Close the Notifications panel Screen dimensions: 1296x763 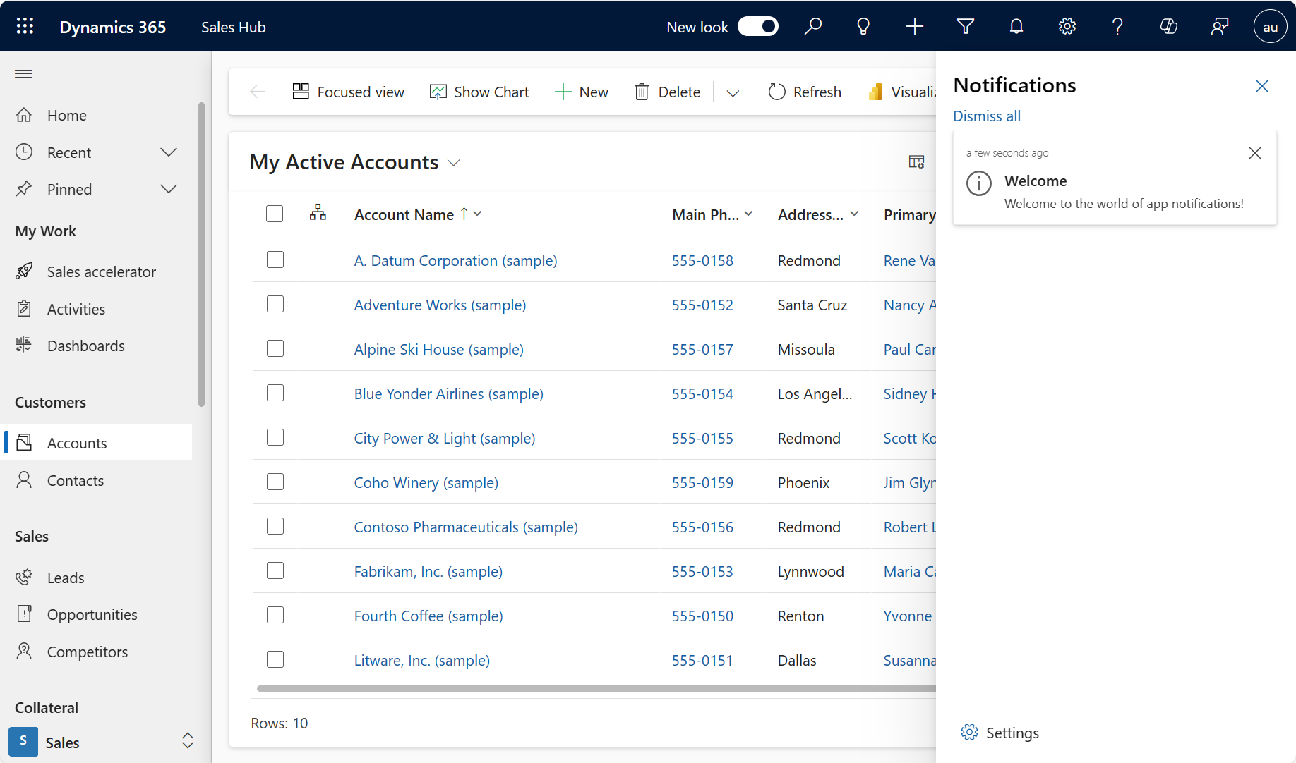tap(1262, 86)
